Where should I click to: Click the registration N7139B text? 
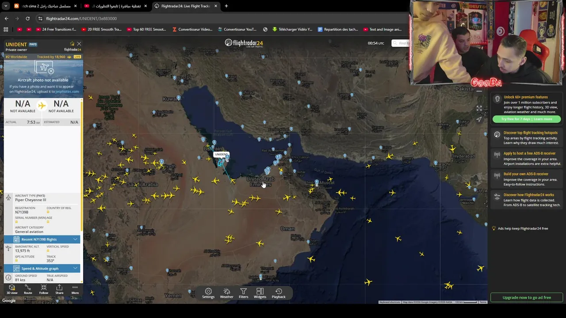[x=22, y=212]
